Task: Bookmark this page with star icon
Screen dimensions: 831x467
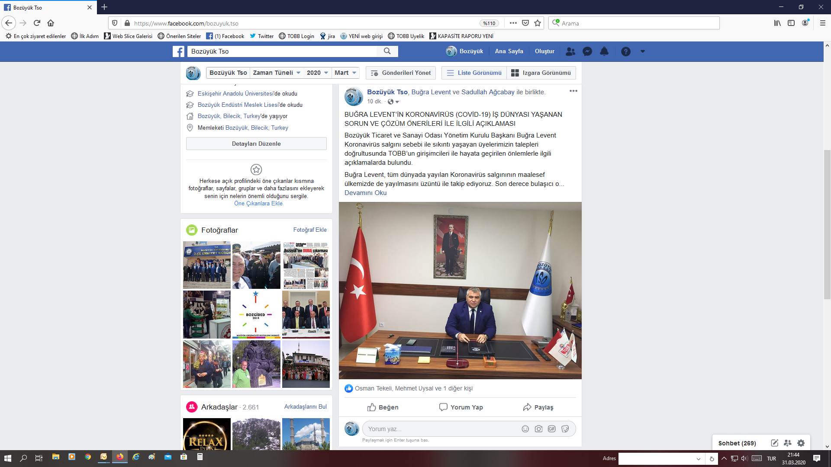Action: (x=538, y=23)
